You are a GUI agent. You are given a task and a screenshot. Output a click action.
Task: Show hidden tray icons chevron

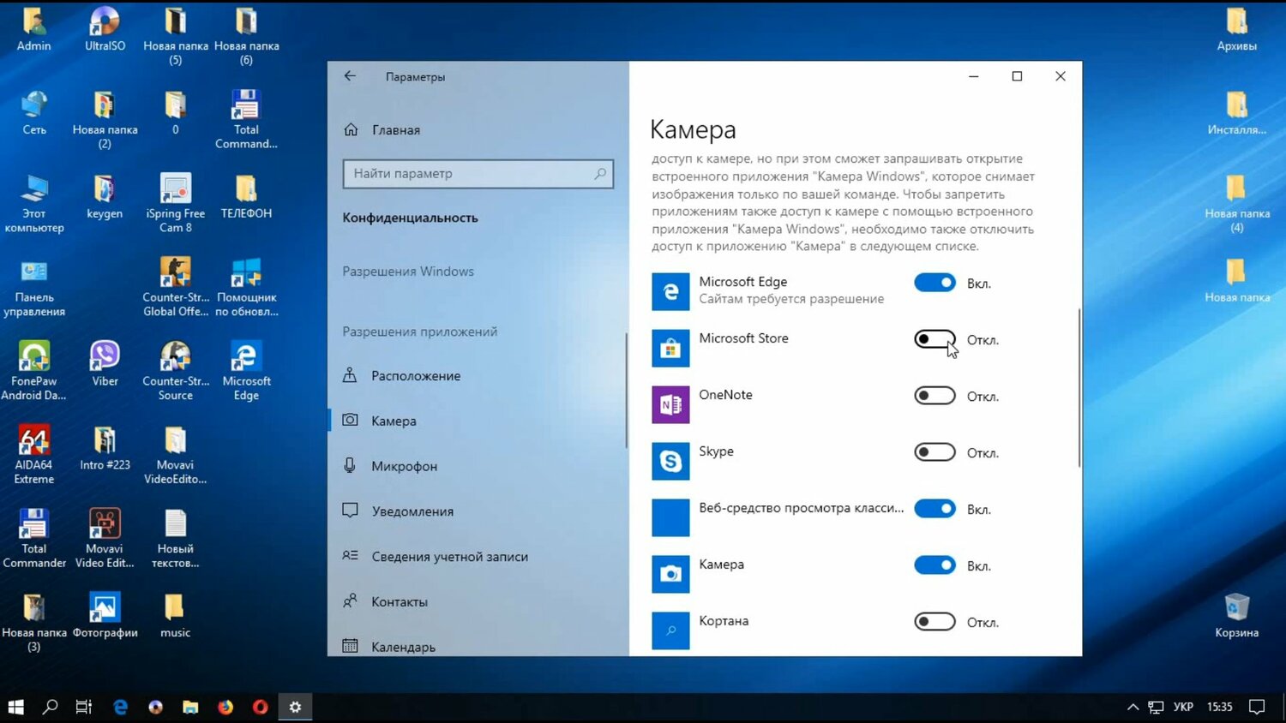[1133, 707]
